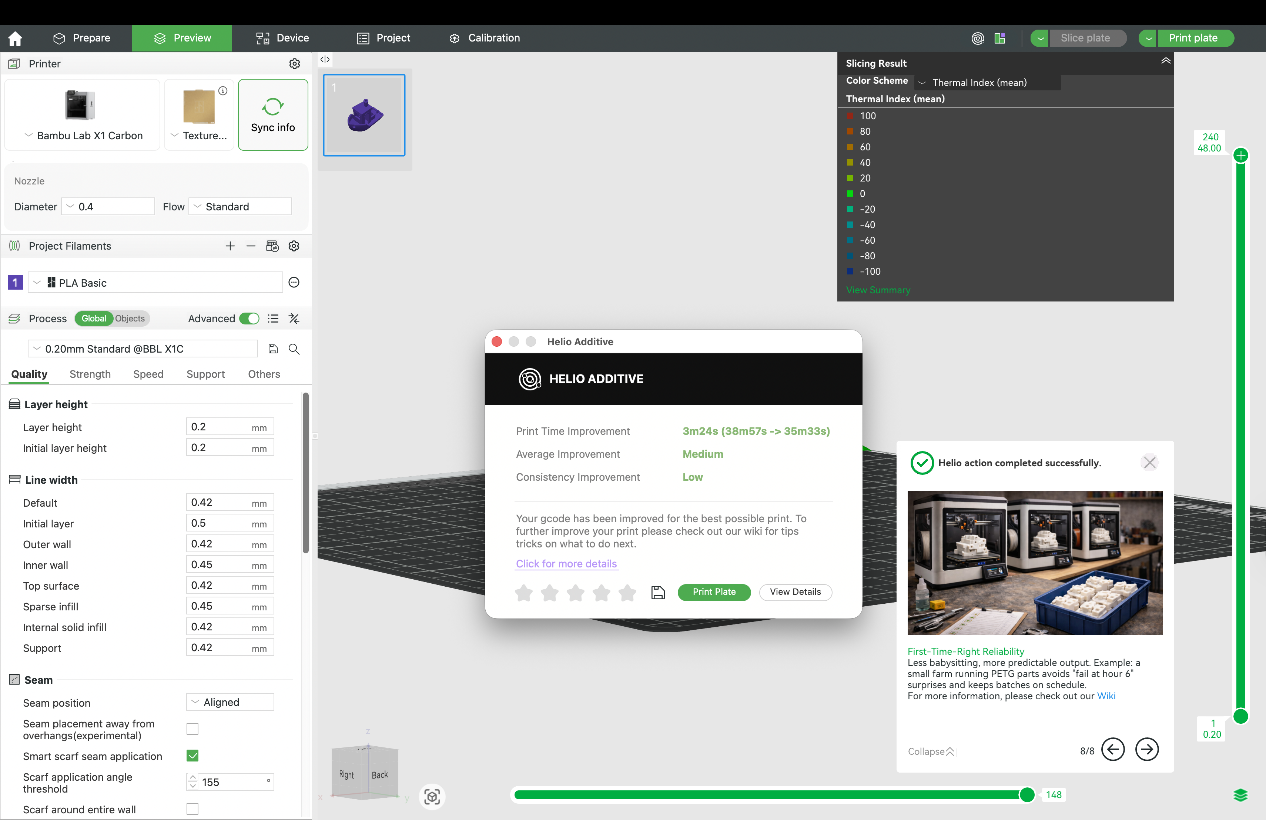Go to next tip with right arrow
Image resolution: width=1266 pixels, height=820 pixels.
[1147, 750]
